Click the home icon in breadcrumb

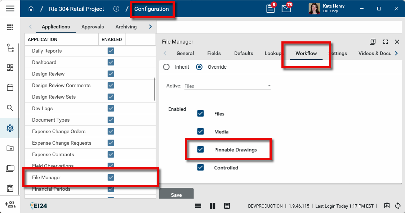31,9
